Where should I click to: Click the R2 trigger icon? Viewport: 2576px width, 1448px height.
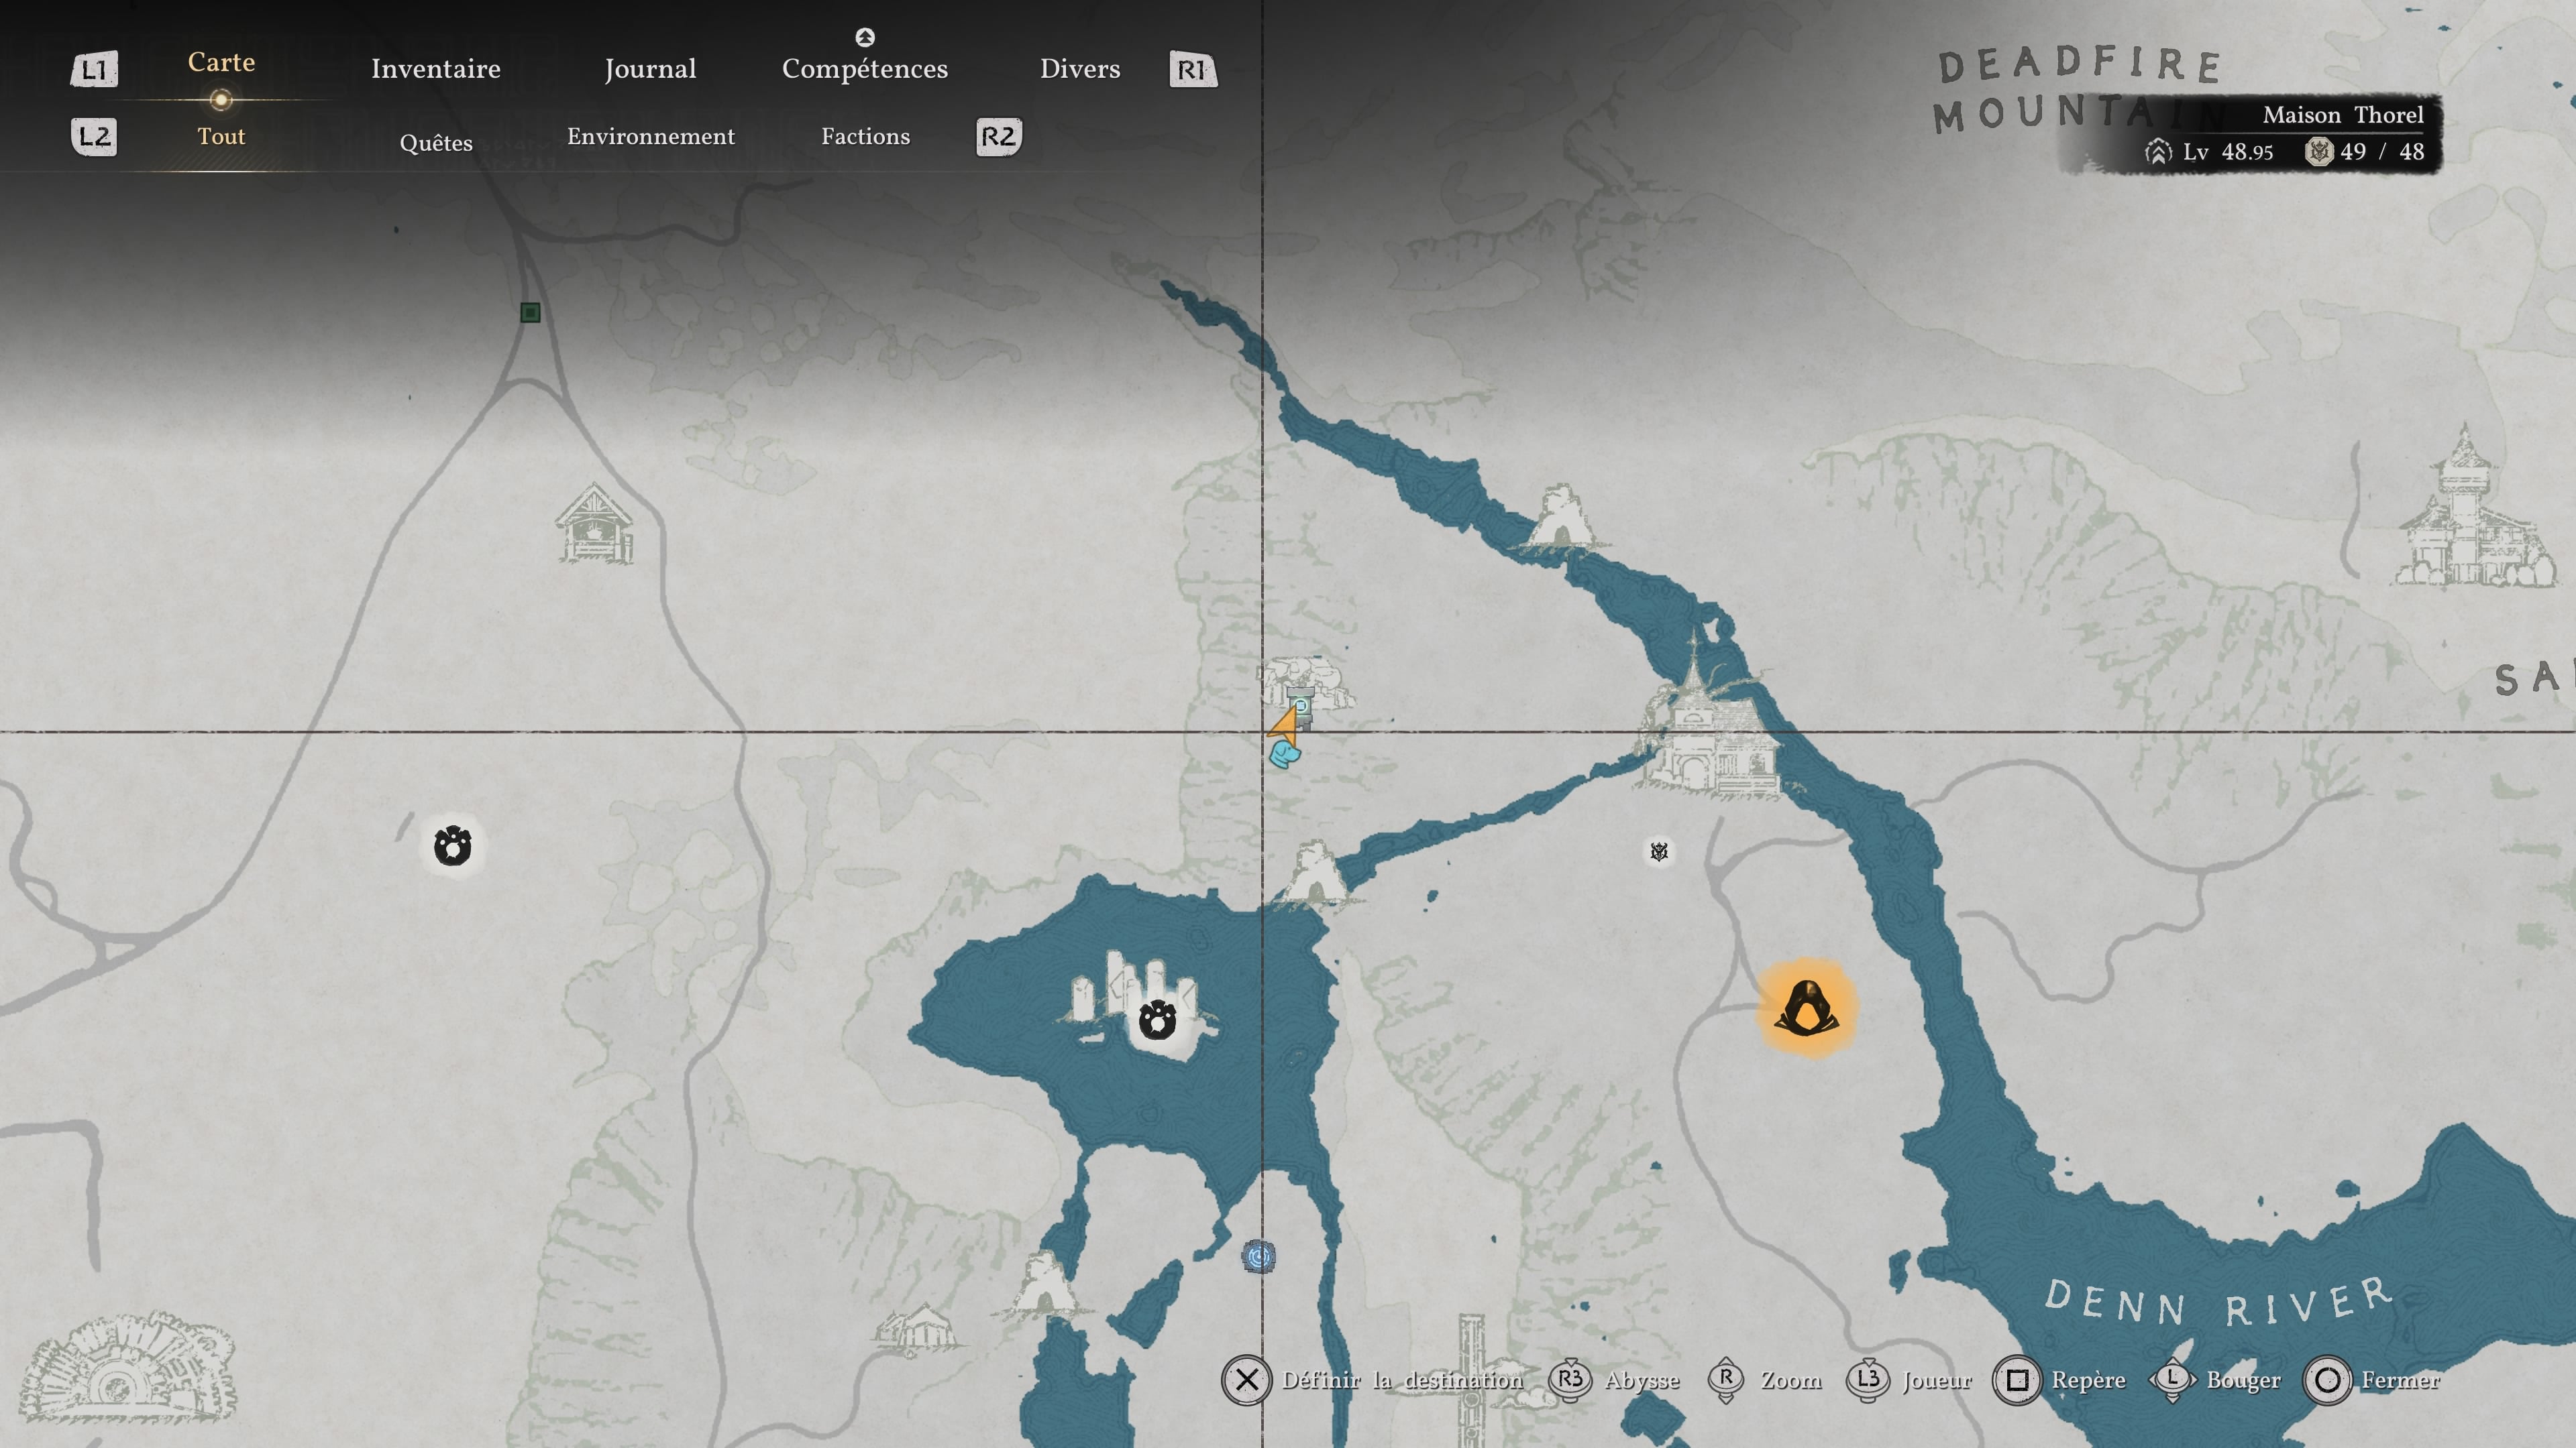(x=998, y=136)
